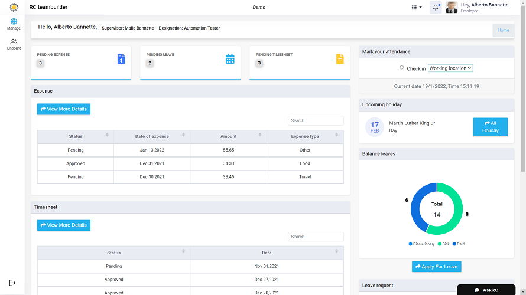This screenshot has width=526, height=295.
Task: Click the All Holiday button
Action: (x=490, y=127)
